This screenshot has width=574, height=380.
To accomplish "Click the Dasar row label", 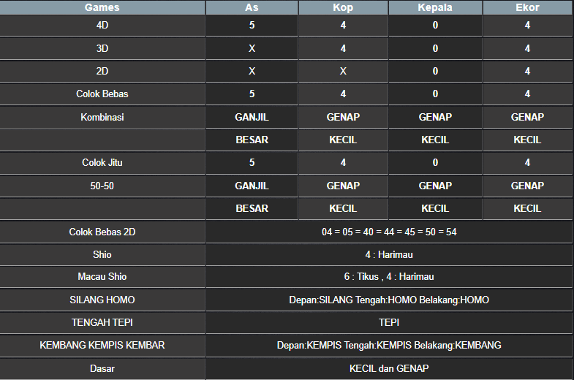I will coord(102,368).
